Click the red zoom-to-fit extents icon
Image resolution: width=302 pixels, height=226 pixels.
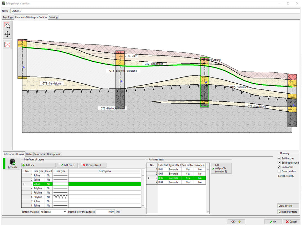[x=7, y=45]
